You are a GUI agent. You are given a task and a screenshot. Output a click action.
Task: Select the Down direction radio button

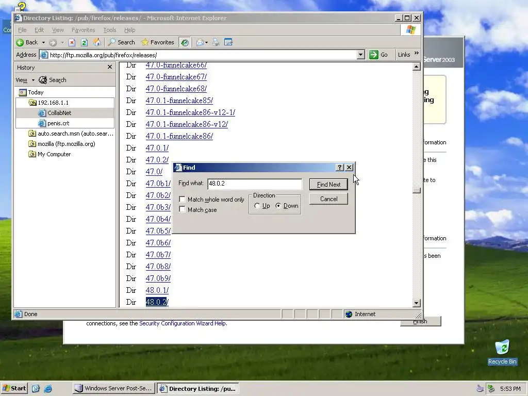click(x=278, y=206)
